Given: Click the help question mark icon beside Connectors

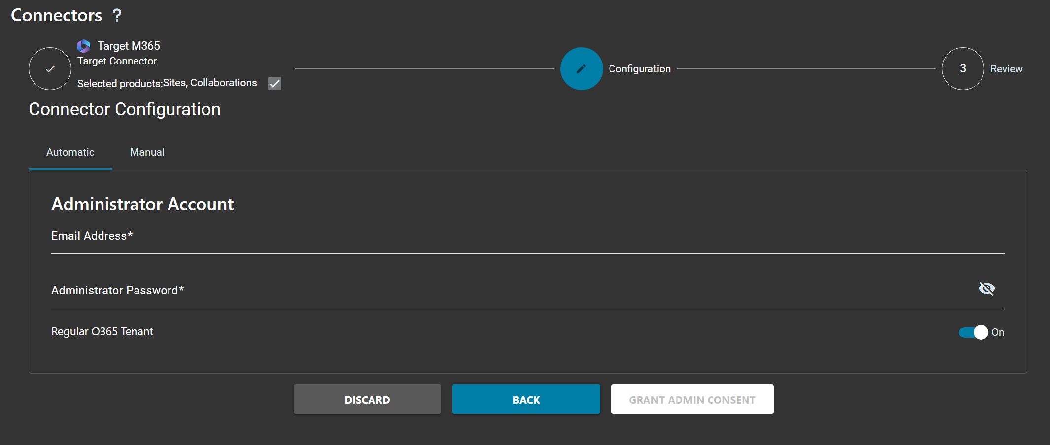Looking at the screenshot, I should [117, 15].
